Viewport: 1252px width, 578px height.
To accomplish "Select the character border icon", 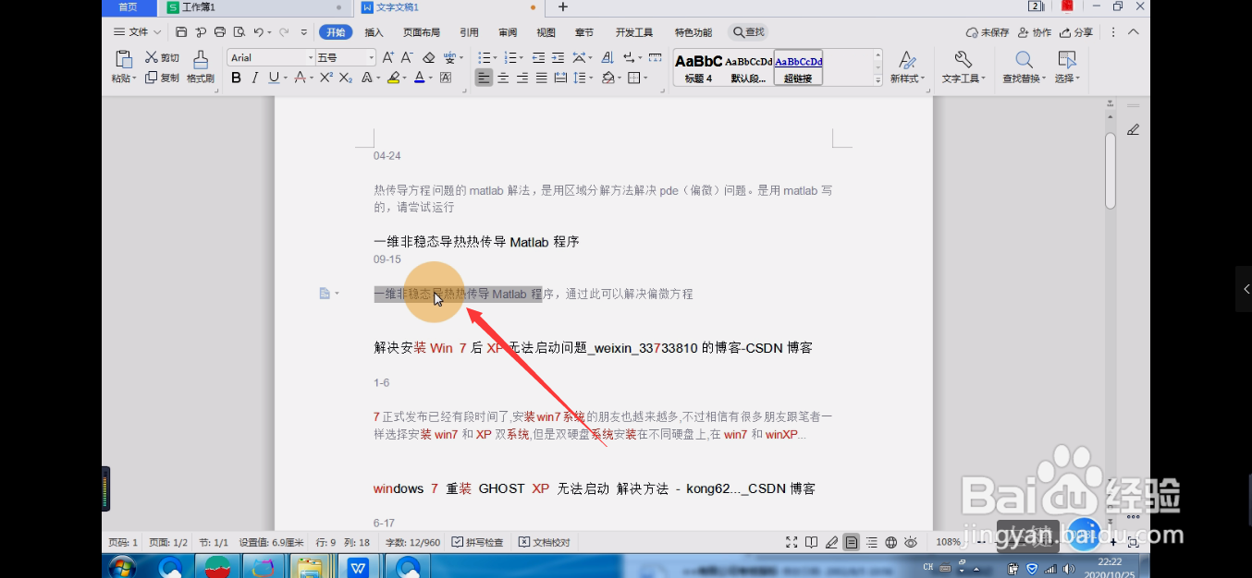I will 445,78.
